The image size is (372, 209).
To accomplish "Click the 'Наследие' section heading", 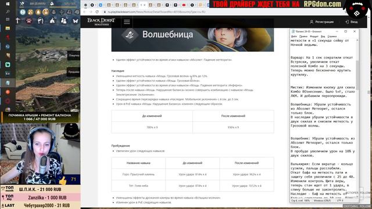I will (x=118, y=71).
